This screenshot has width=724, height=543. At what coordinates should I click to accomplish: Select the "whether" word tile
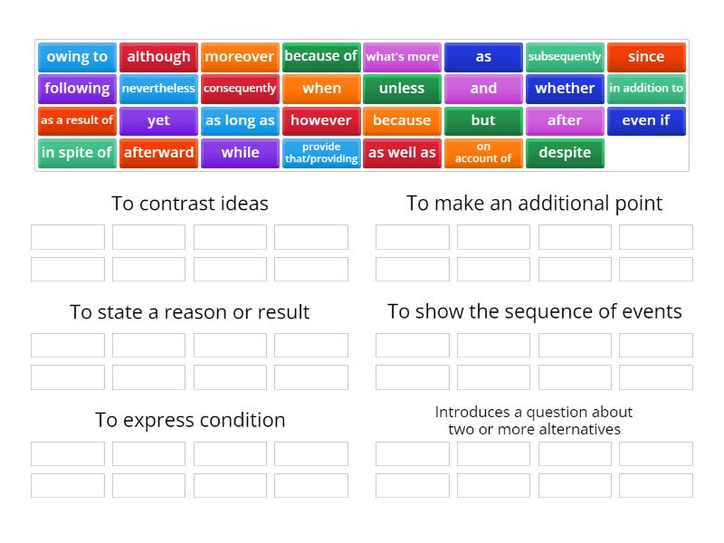click(565, 89)
